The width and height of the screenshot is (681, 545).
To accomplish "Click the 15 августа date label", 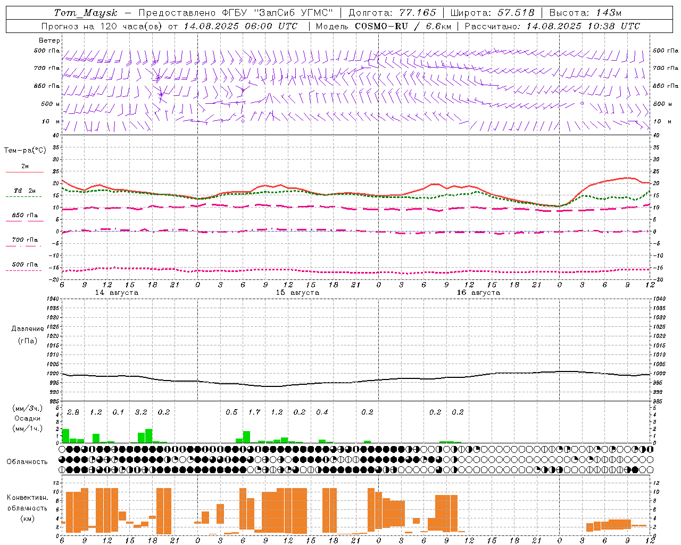I will tap(297, 293).
